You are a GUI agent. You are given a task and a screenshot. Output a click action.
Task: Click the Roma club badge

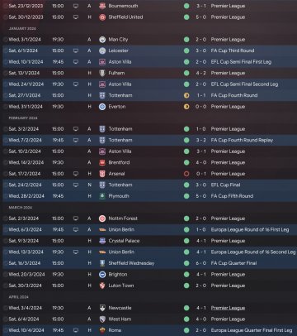click(102, 330)
